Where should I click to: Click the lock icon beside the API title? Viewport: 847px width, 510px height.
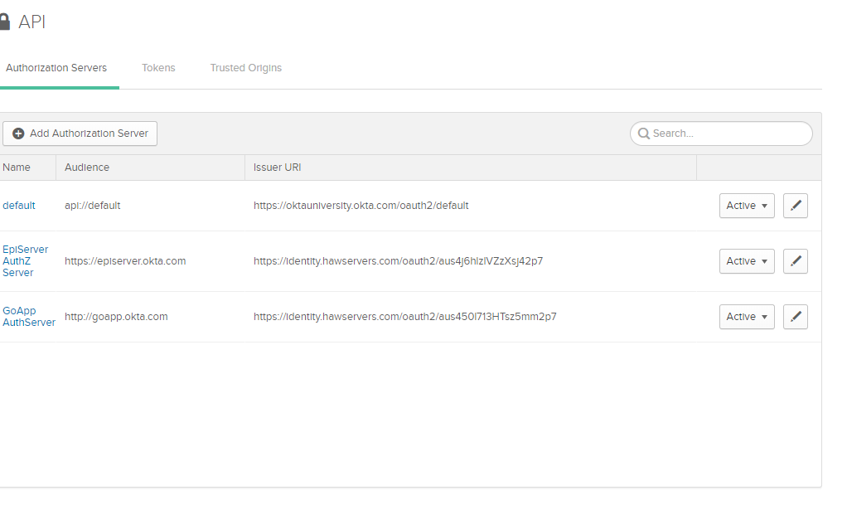click(4, 22)
